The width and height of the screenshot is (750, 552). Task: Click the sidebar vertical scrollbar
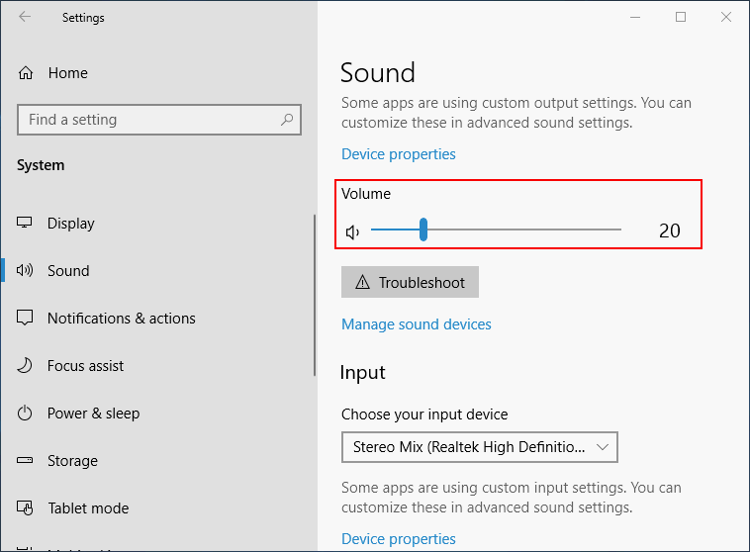pyautogui.click(x=315, y=295)
